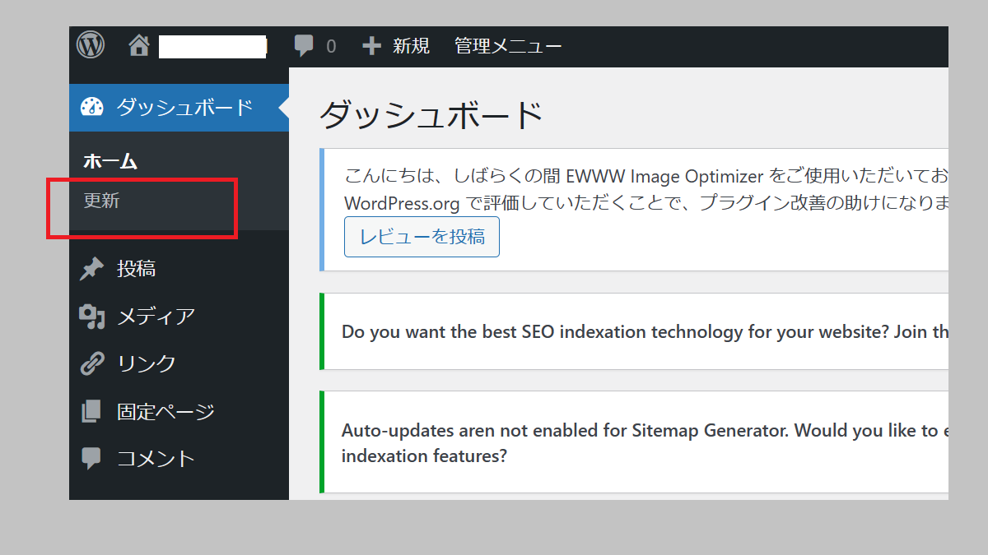Open the ホーム submenu item

click(x=110, y=161)
